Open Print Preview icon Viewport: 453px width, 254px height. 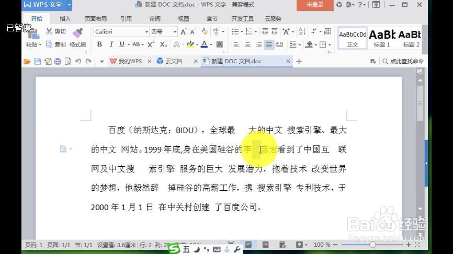(x=68, y=62)
